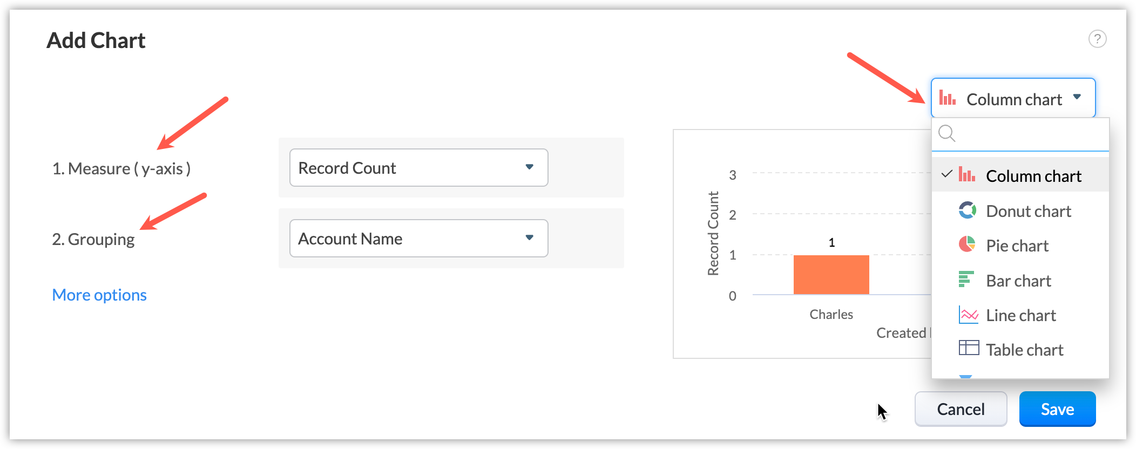Click the Donut chart icon
Viewport: 1136px width, 449px height.
967,210
